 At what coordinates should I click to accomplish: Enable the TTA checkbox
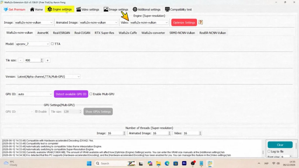click(x=52, y=44)
